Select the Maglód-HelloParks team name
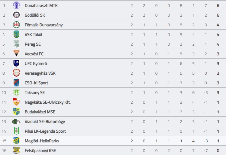The image size is (226, 155). [42, 141]
